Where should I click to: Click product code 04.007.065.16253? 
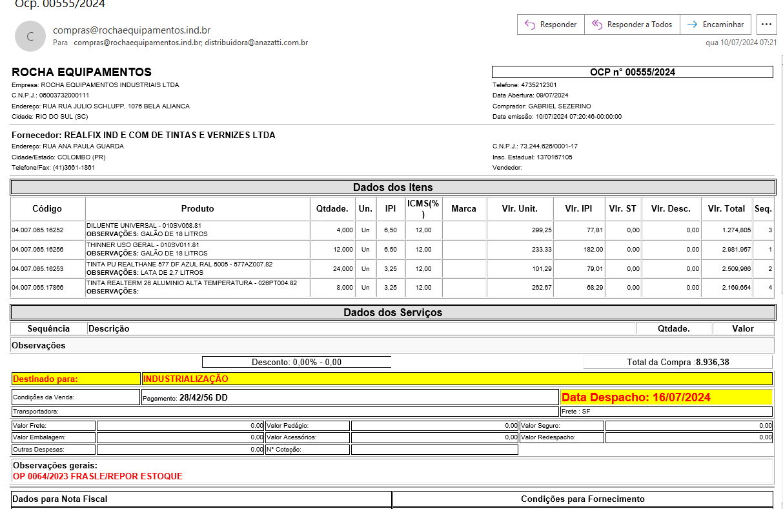click(x=37, y=268)
